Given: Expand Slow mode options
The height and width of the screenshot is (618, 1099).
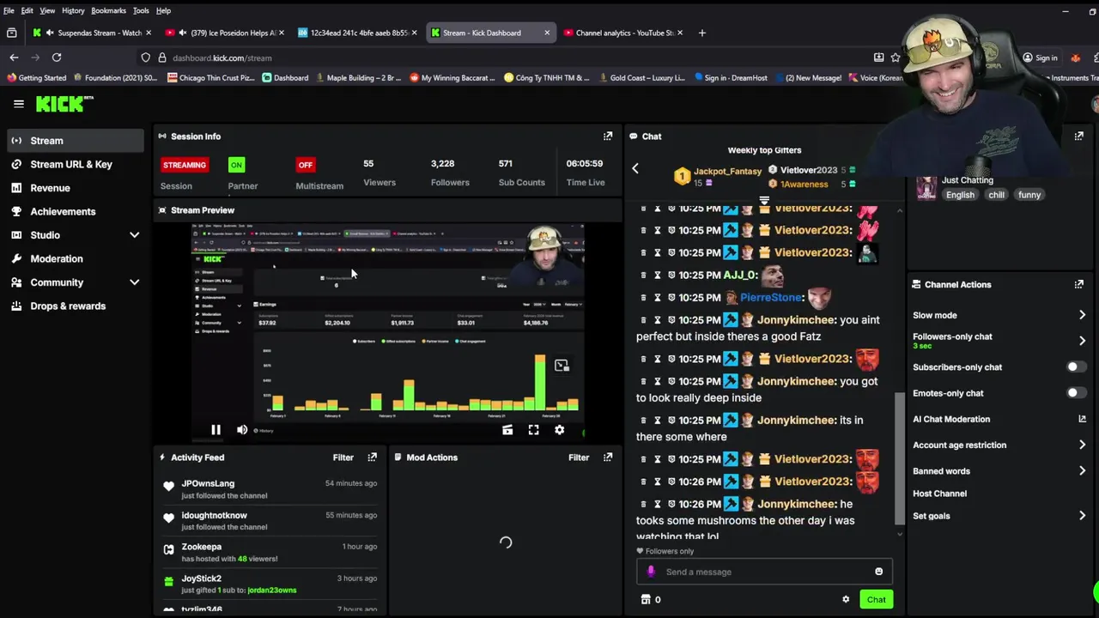Looking at the screenshot, I should click(x=1082, y=315).
